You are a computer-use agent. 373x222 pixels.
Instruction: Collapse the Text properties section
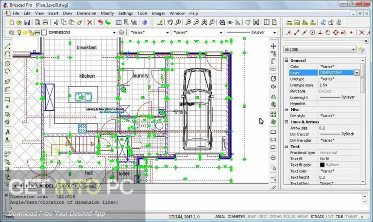[x=287, y=146]
